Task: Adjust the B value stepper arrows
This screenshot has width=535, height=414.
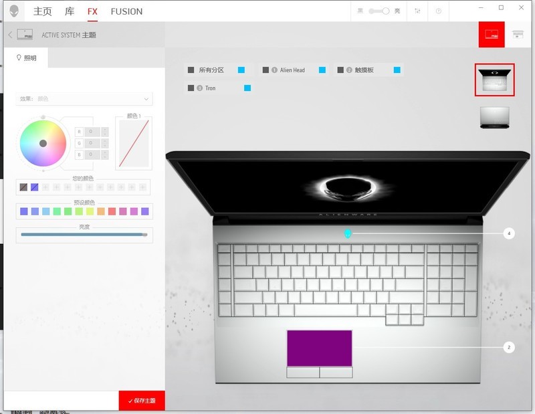Action: click(105, 154)
